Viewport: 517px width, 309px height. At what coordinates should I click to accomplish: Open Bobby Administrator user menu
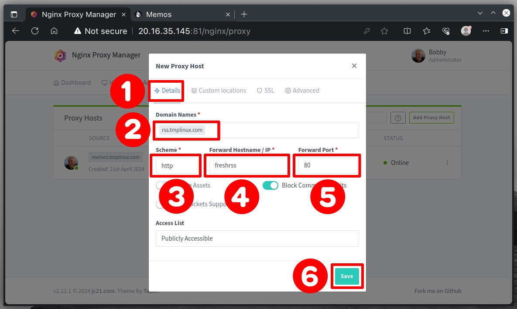[436, 56]
